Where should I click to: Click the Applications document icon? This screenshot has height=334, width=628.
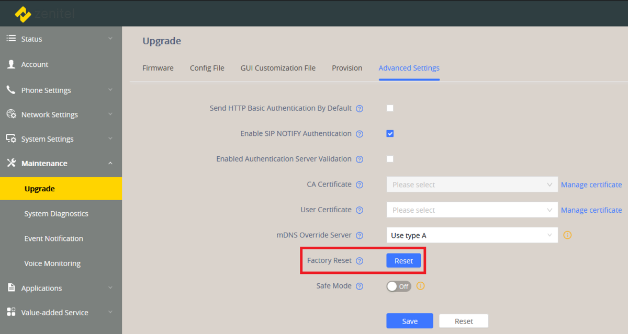coord(11,287)
